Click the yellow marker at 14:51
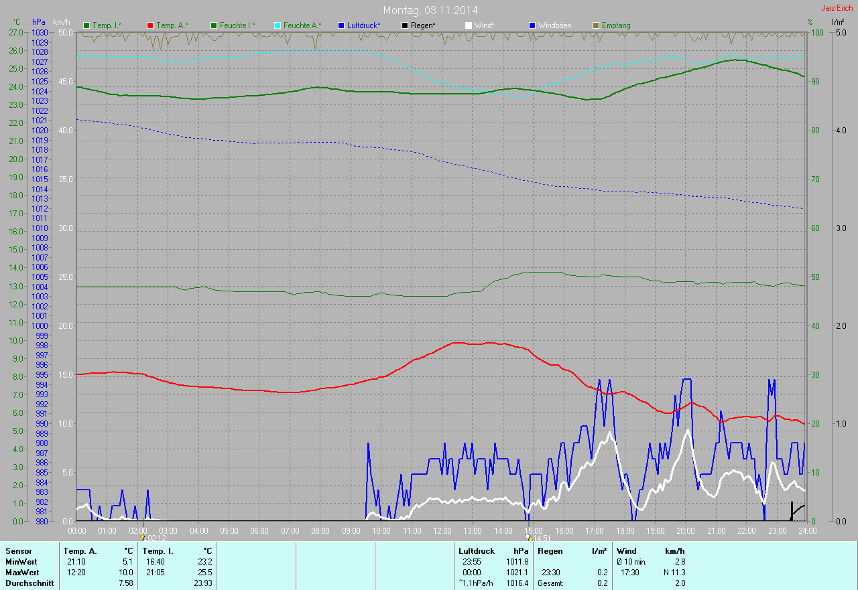 (x=529, y=537)
